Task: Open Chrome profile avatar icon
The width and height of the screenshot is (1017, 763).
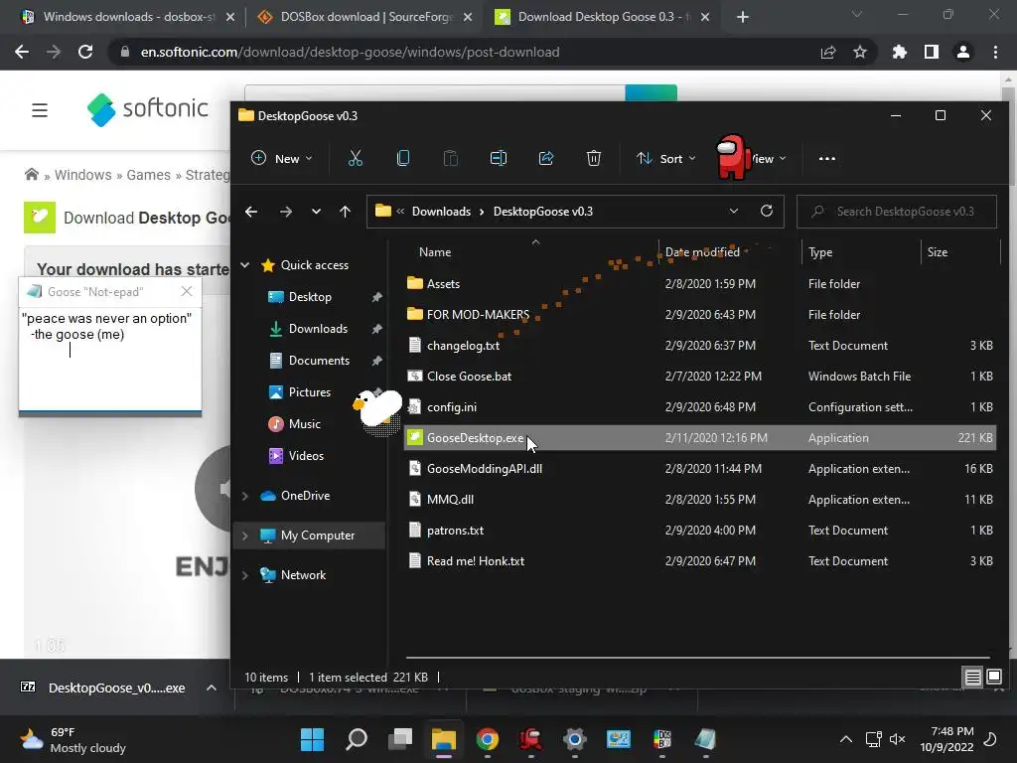Action: pyautogui.click(x=963, y=52)
